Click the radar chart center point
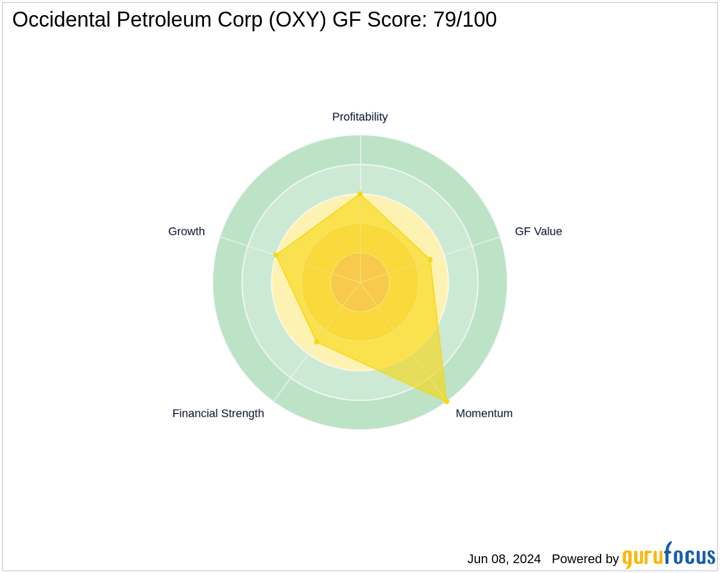This screenshot has height=573, width=720. 360,282
